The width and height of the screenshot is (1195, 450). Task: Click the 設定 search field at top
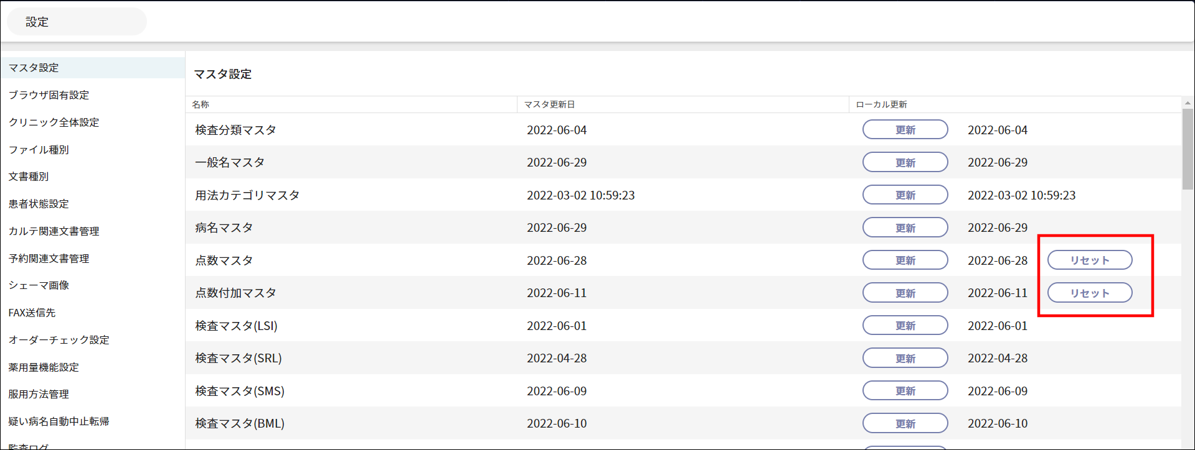pos(77,22)
